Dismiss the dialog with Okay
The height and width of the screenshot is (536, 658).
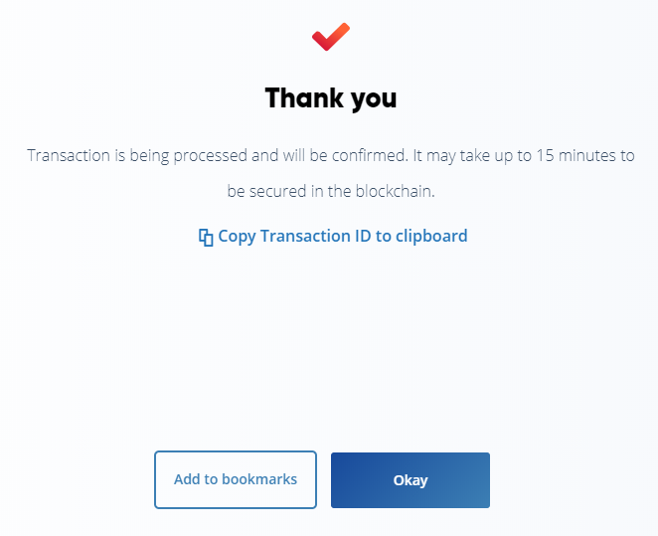411,480
